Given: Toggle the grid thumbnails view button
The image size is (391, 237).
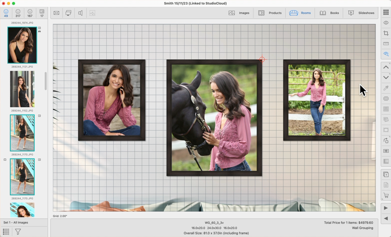Looking at the screenshot, I should coord(6,232).
